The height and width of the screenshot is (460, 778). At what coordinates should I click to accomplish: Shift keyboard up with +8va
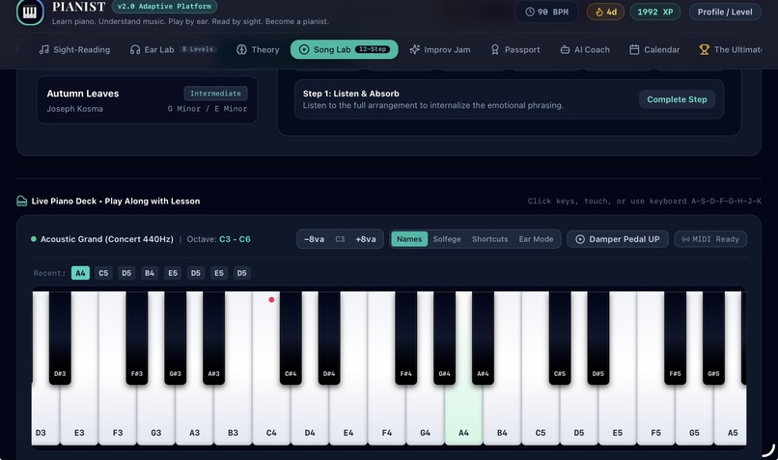pos(366,239)
